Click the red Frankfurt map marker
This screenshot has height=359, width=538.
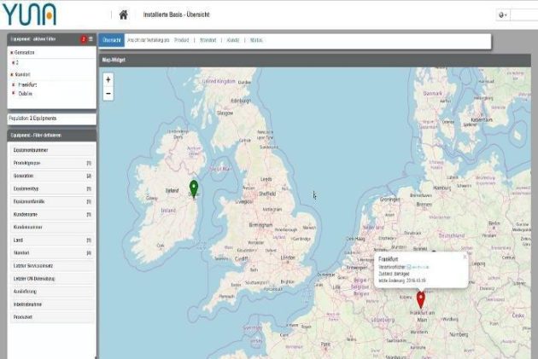(x=420, y=298)
